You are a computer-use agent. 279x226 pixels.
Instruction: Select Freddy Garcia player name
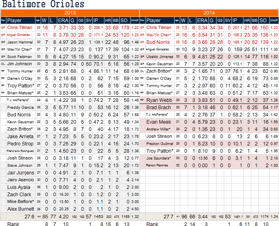coord(21,108)
